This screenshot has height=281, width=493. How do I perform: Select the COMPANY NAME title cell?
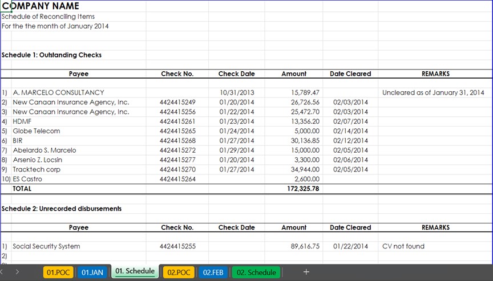click(41, 6)
